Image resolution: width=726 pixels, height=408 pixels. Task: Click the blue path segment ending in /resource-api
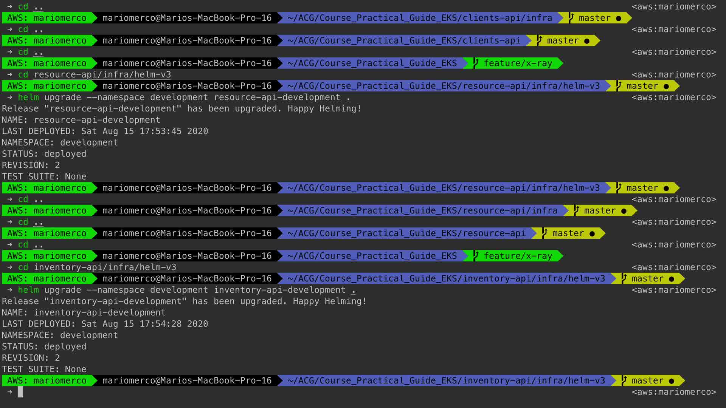[x=406, y=233]
